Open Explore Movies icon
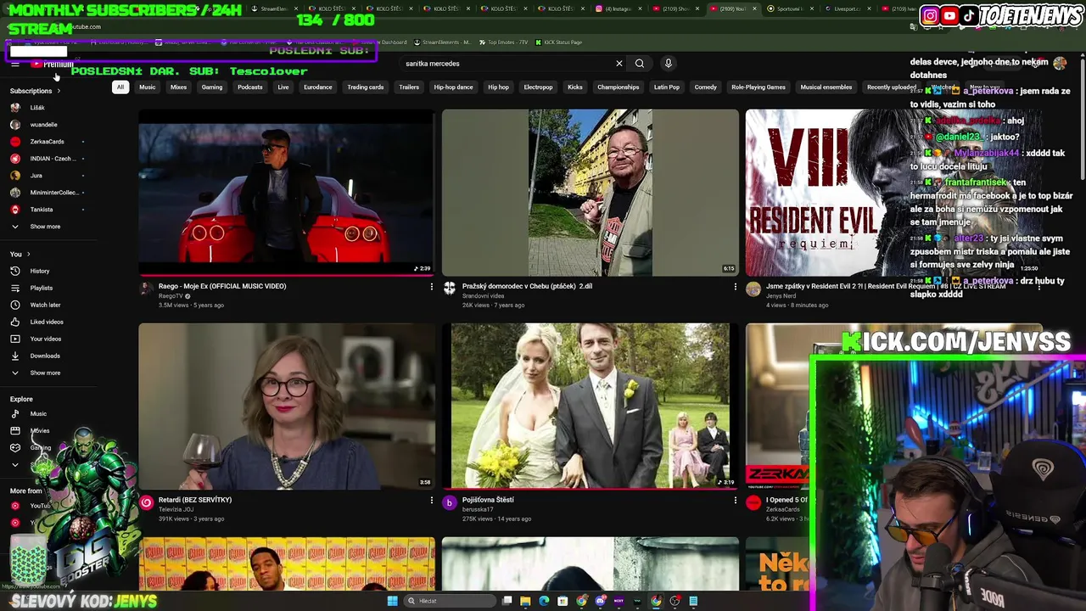 [15, 431]
